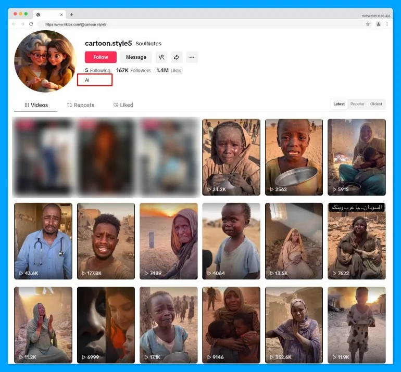Open the video with 352.6K views
This screenshot has width=401, height=372.
(x=294, y=325)
